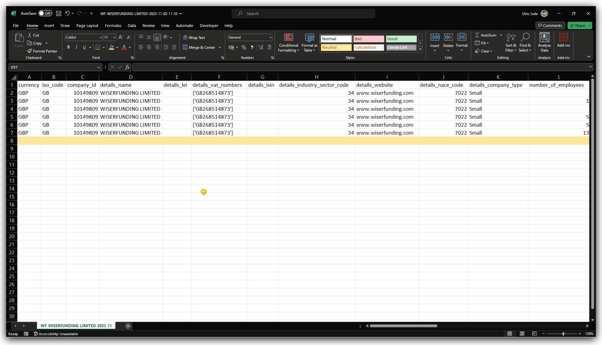
Task: Click the zoom slider handle
Action: pos(563,334)
